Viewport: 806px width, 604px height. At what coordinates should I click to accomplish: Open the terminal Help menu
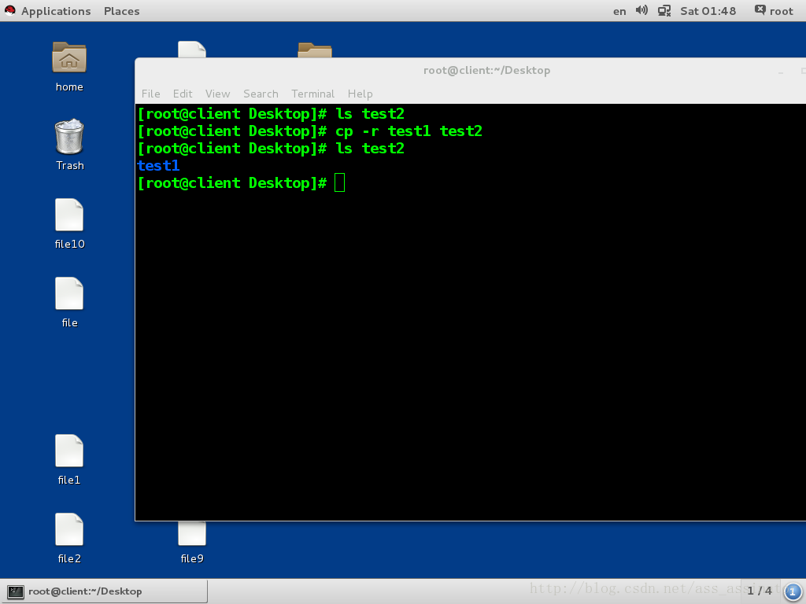point(360,94)
